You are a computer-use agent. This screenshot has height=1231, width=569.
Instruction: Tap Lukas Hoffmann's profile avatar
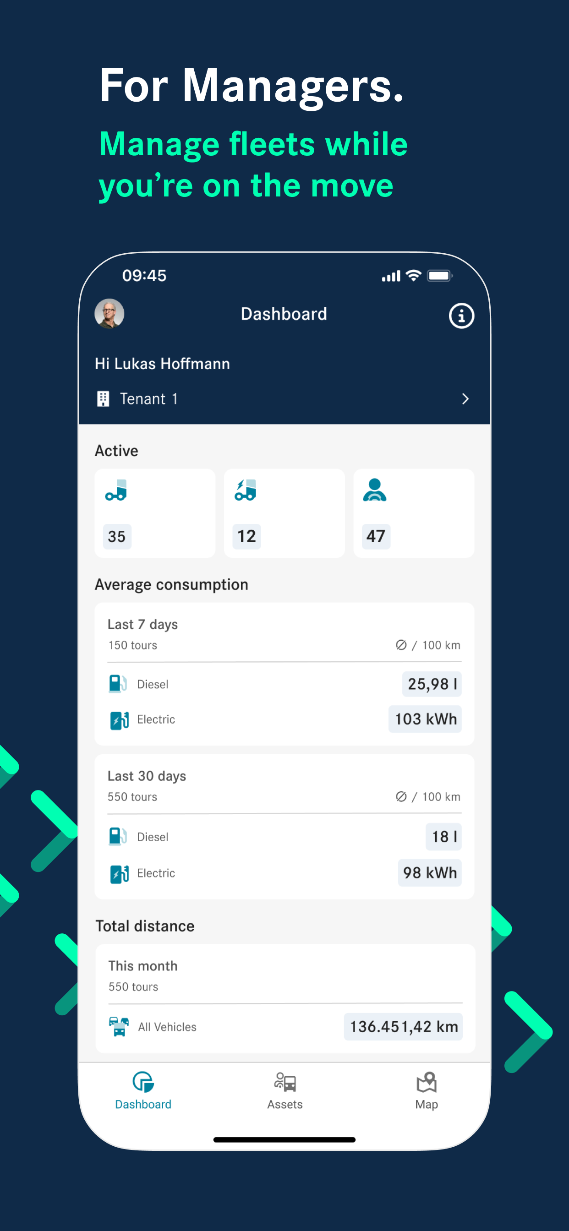coord(109,314)
